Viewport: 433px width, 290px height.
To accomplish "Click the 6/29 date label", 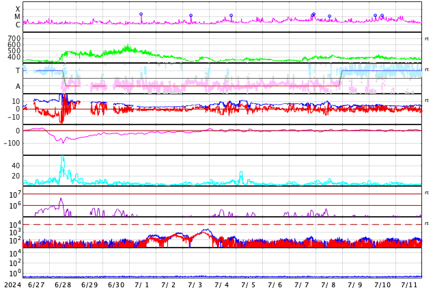I will (x=89, y=285).
